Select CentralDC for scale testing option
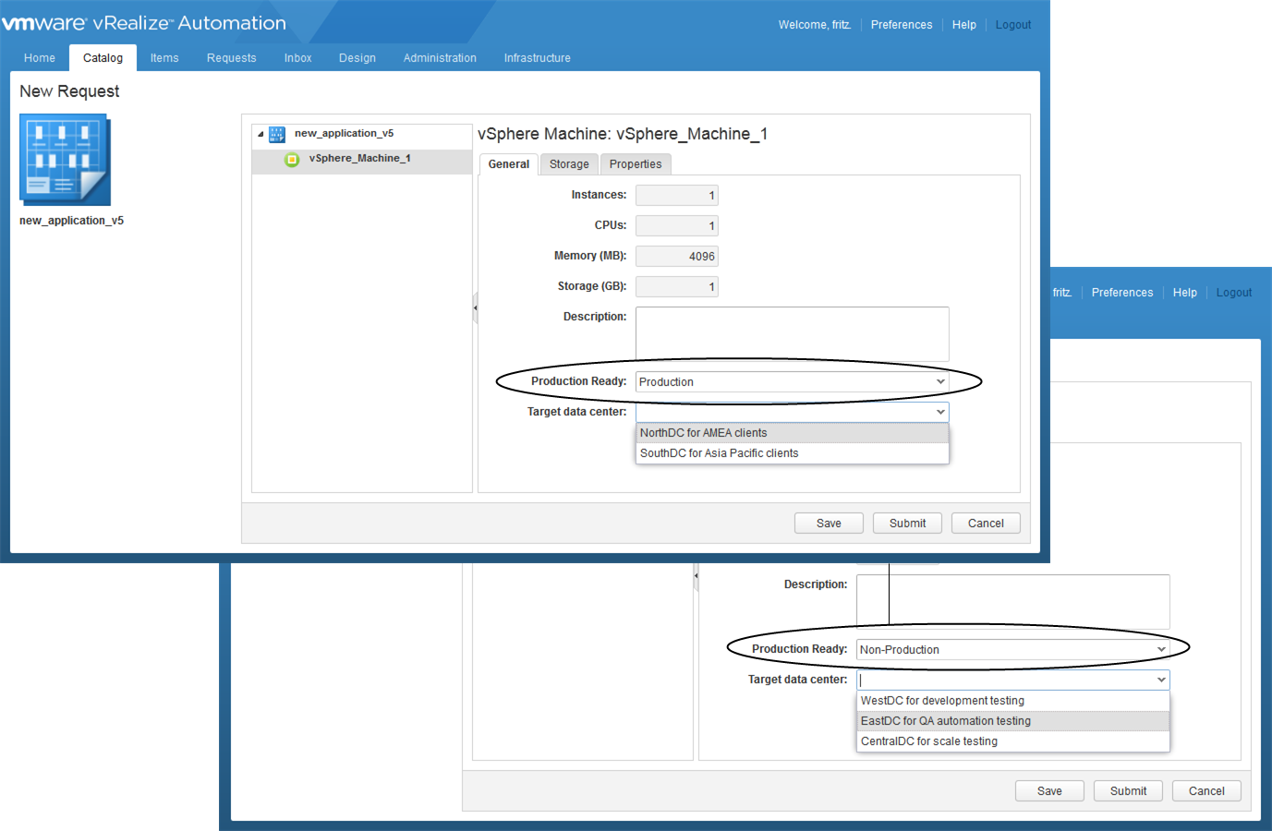Viewport: 1272px width, 831px height. tap(1013, 741)
